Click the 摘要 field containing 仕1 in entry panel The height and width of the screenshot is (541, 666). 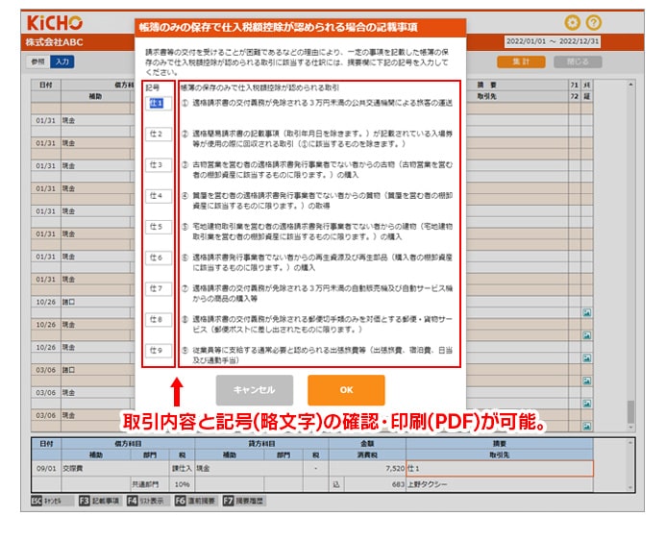500,468
